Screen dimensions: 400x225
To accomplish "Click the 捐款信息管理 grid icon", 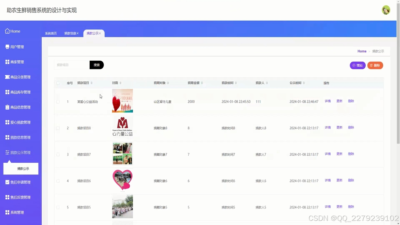I will (x=7, y=137).
